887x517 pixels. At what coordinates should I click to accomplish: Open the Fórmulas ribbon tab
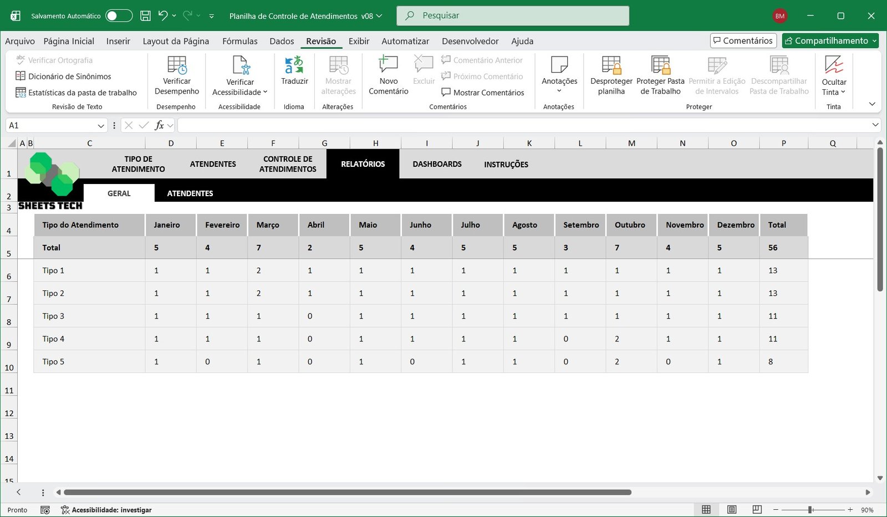[x=239, y=41]
